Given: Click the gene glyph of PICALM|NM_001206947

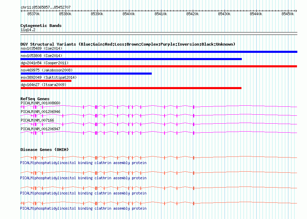Looking at the screenshot, I should [x=159, y=133].
